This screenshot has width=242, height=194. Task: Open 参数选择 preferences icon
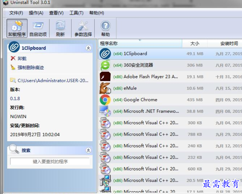click(83, 28)
